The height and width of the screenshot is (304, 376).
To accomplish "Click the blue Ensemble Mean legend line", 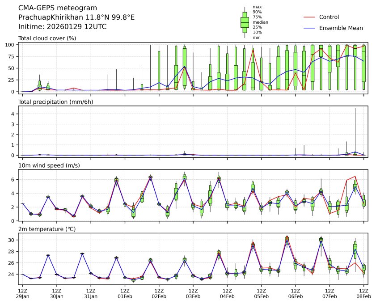I will pyautogui.click(x=309, y=28).
